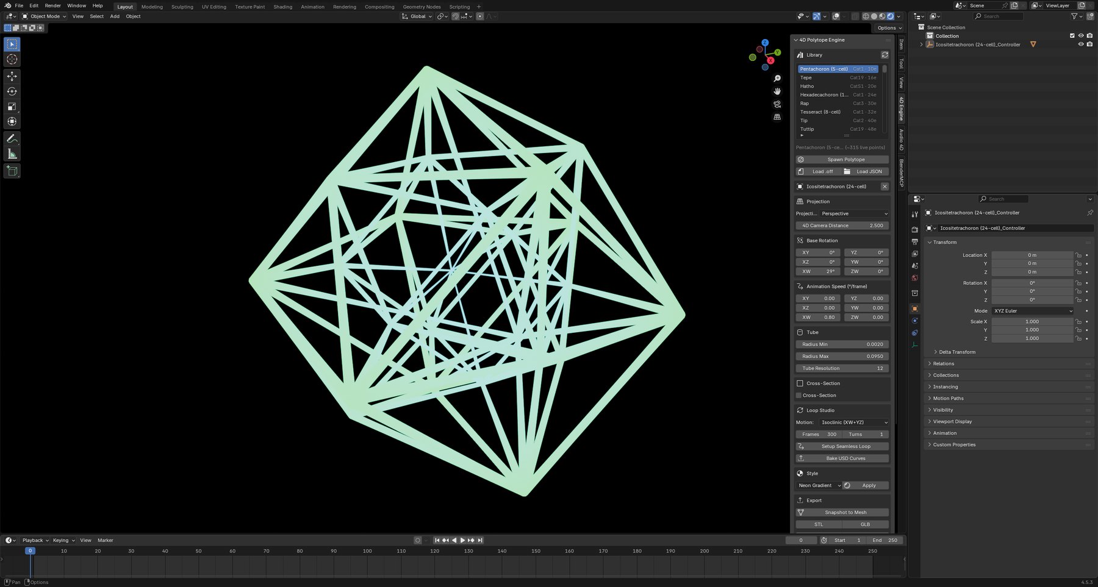Open the Tool properties tab icon
Image resolution: width=1098 pixels, height=587 pixels.
pyautogui.click(x=914, y=215)
